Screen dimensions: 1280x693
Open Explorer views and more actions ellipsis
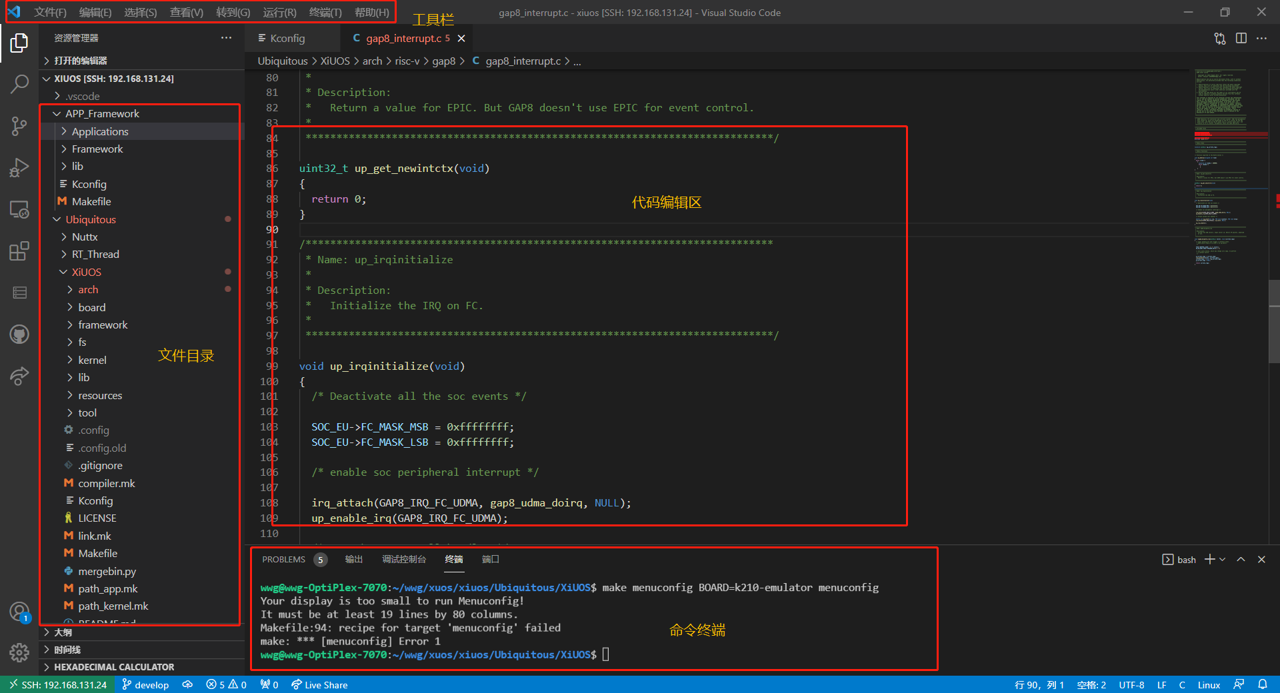(x=227, y=38)
